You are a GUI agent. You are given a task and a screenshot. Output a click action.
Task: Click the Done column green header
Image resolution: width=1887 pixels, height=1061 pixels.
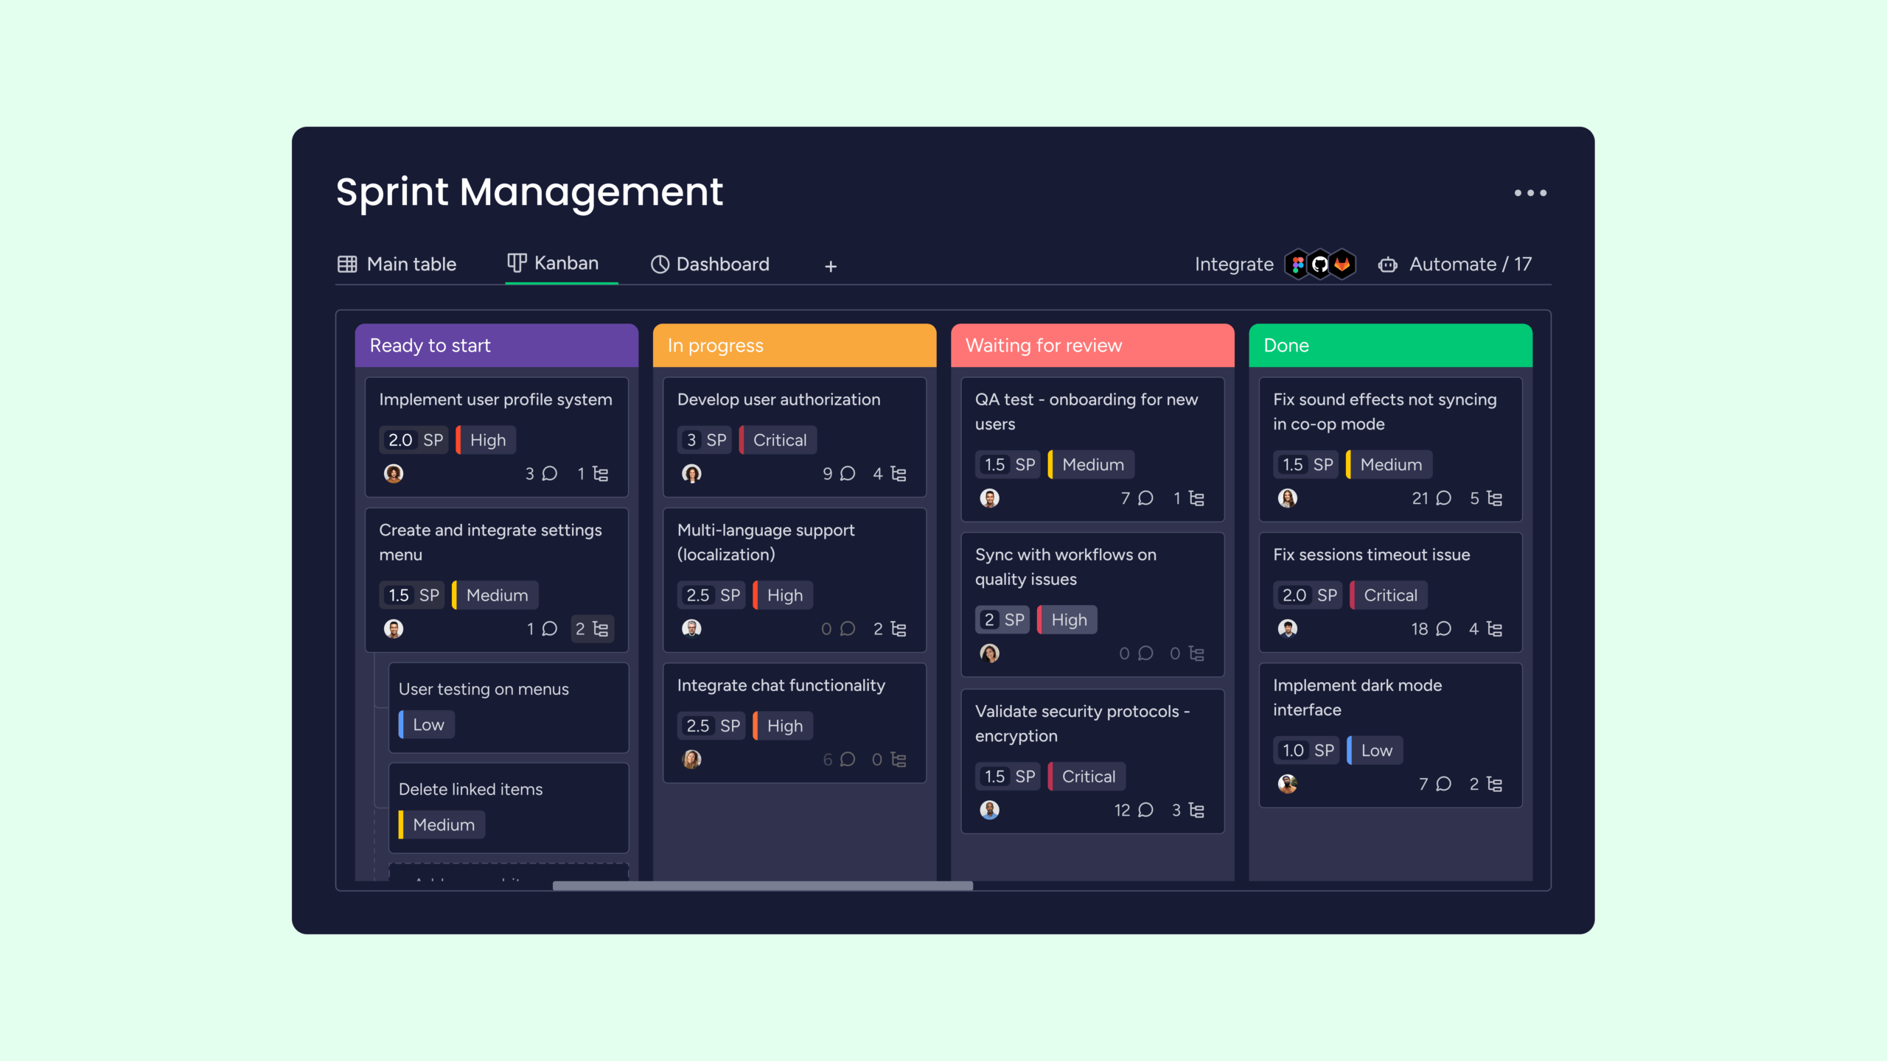pos(1390,346)
